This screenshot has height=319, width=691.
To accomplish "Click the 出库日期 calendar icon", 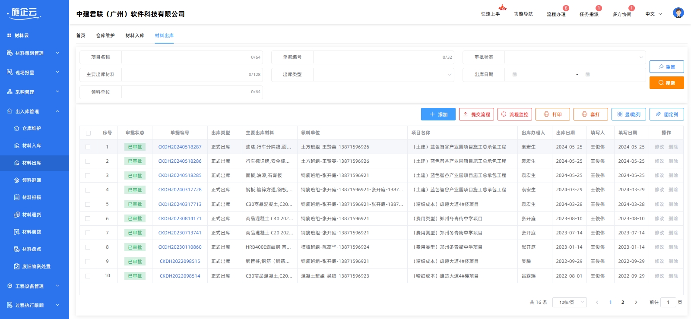I will click(514, 75).
